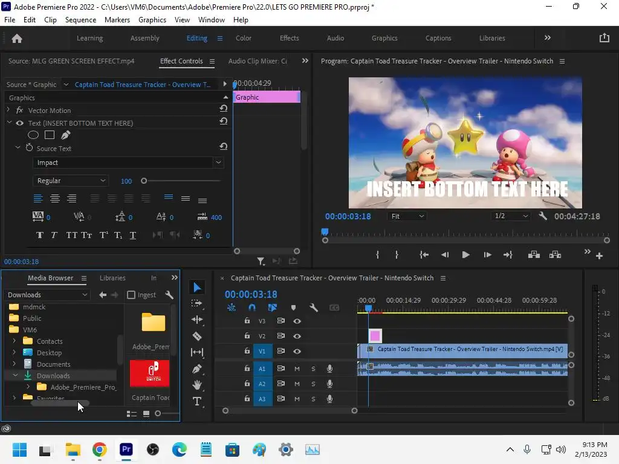
Task: Lock track V2
Action: click(247, 336)
